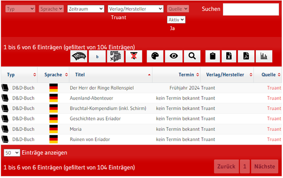Export table to PDF file icon
This screenshot has width=283, height=178.
point(246,57)
